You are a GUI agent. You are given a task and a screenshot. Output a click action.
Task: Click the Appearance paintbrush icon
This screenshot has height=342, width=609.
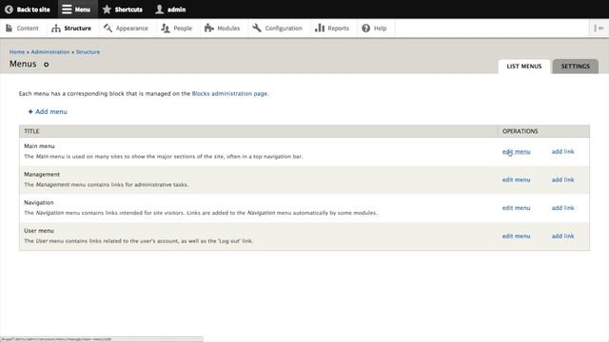coord(108,28)
